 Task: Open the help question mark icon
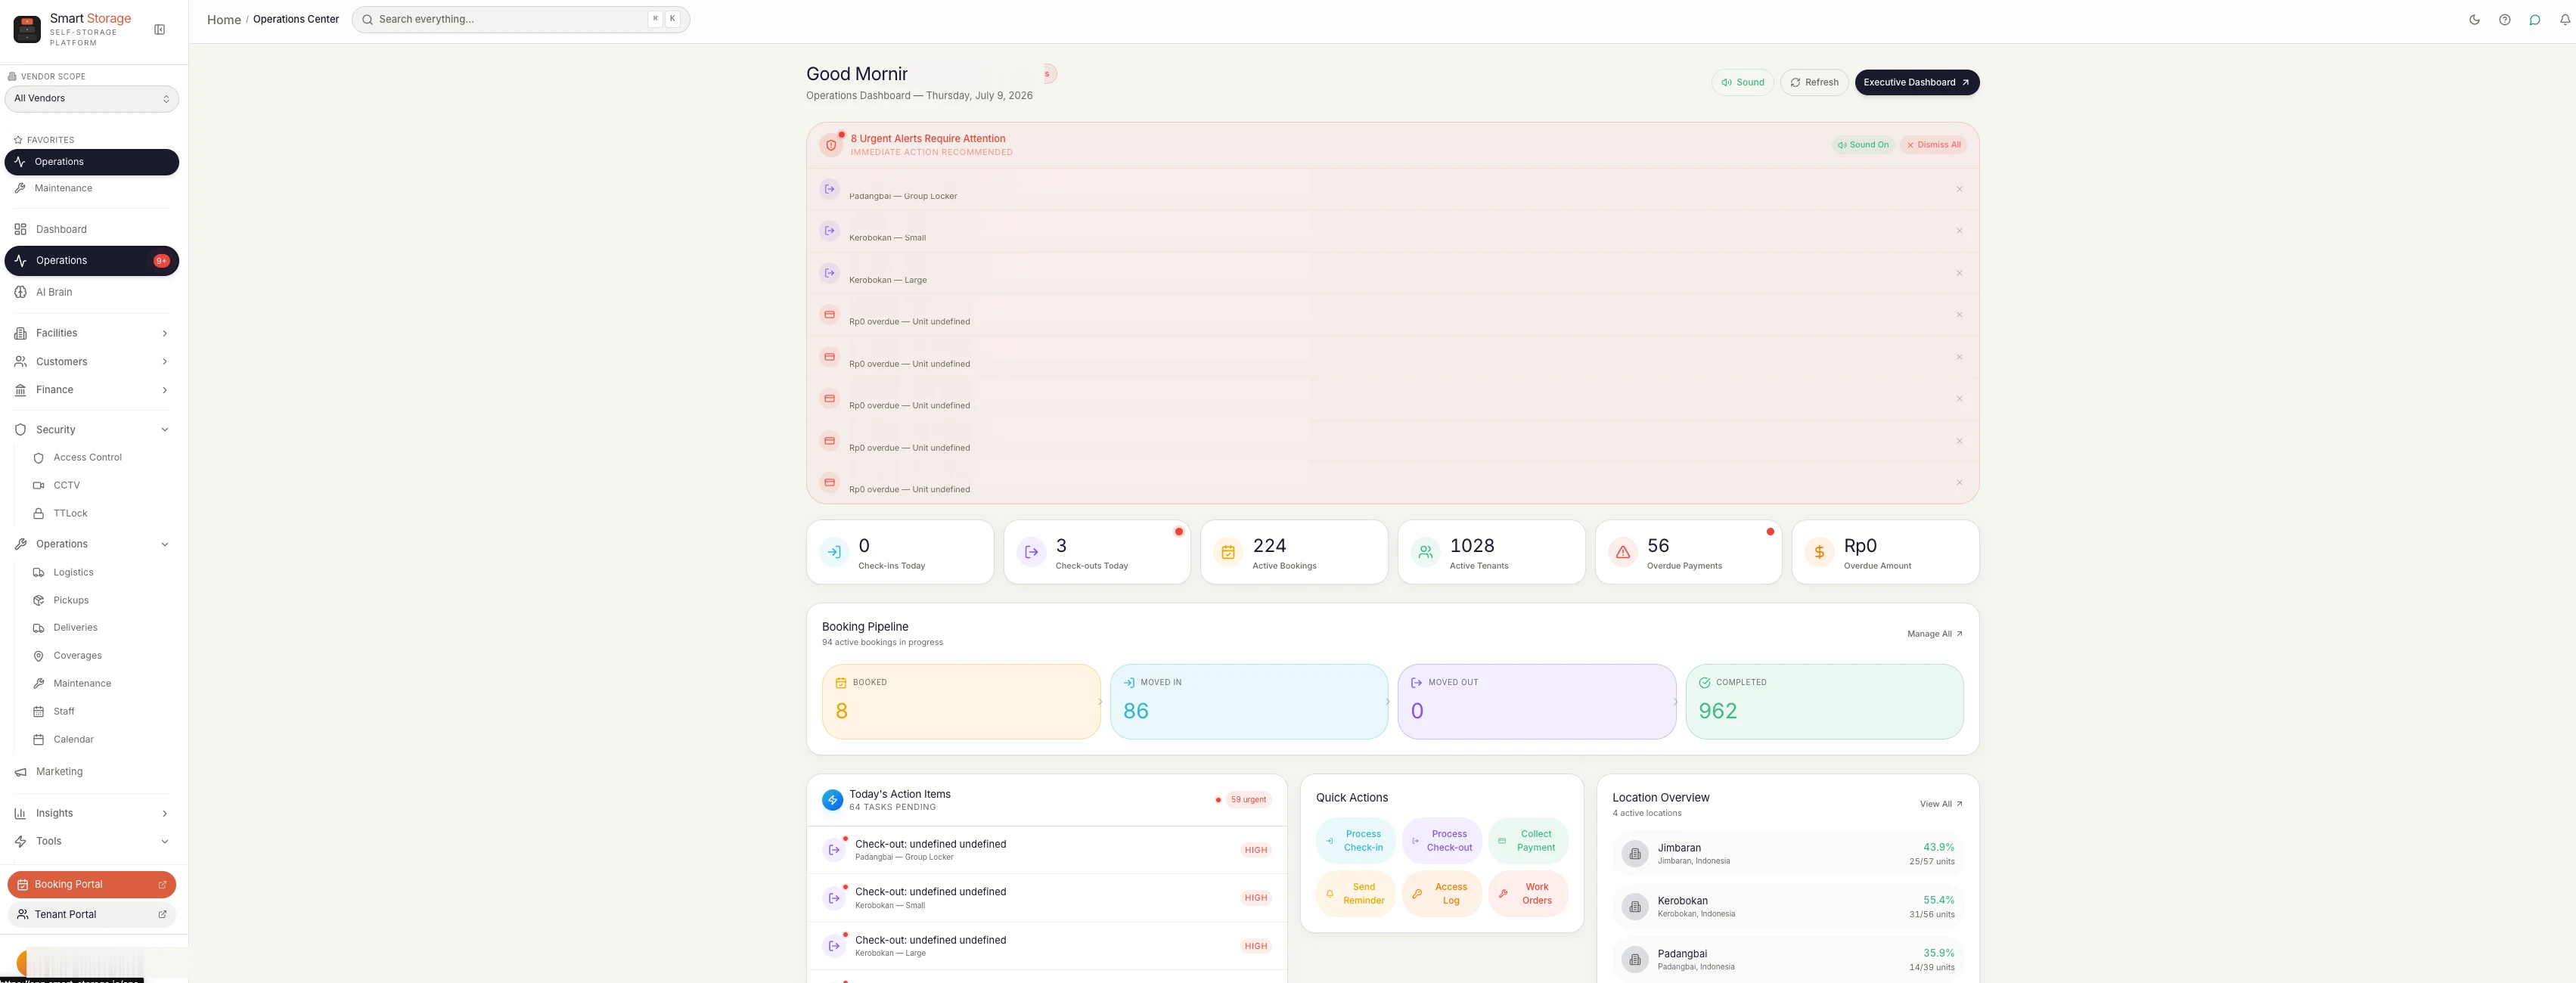[2504, 20]
